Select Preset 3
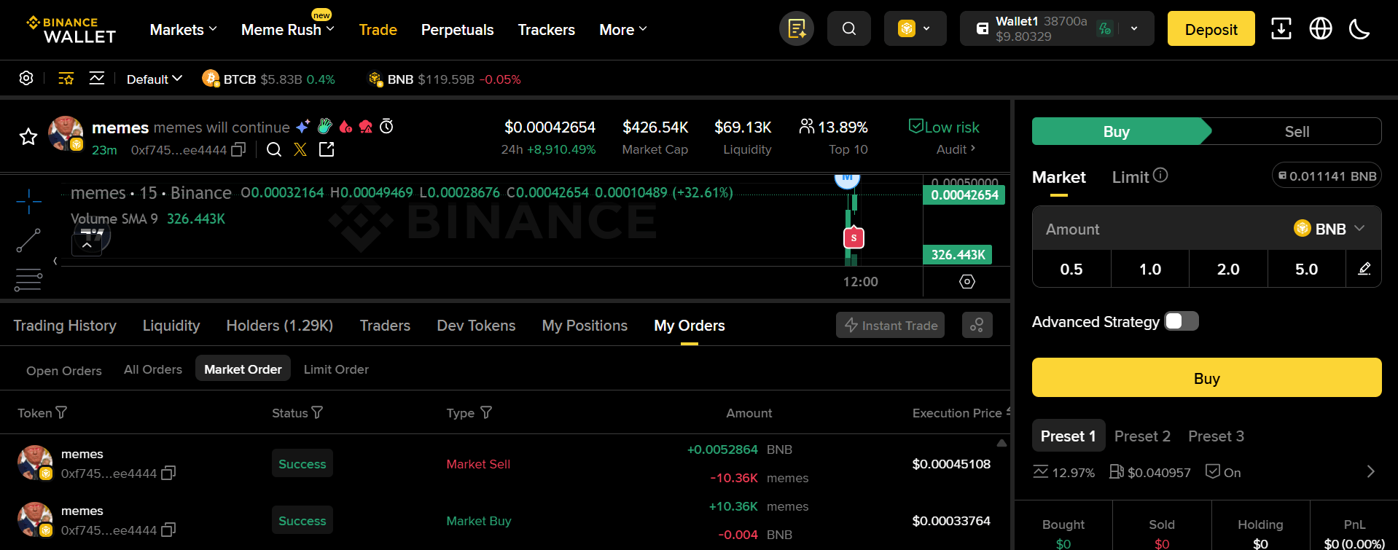This screenshot has height=550, width=1398. click(x=1216, y=436)
